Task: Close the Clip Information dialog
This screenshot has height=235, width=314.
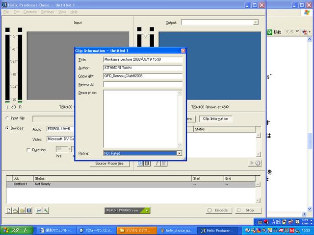Action: click(183, 51)
